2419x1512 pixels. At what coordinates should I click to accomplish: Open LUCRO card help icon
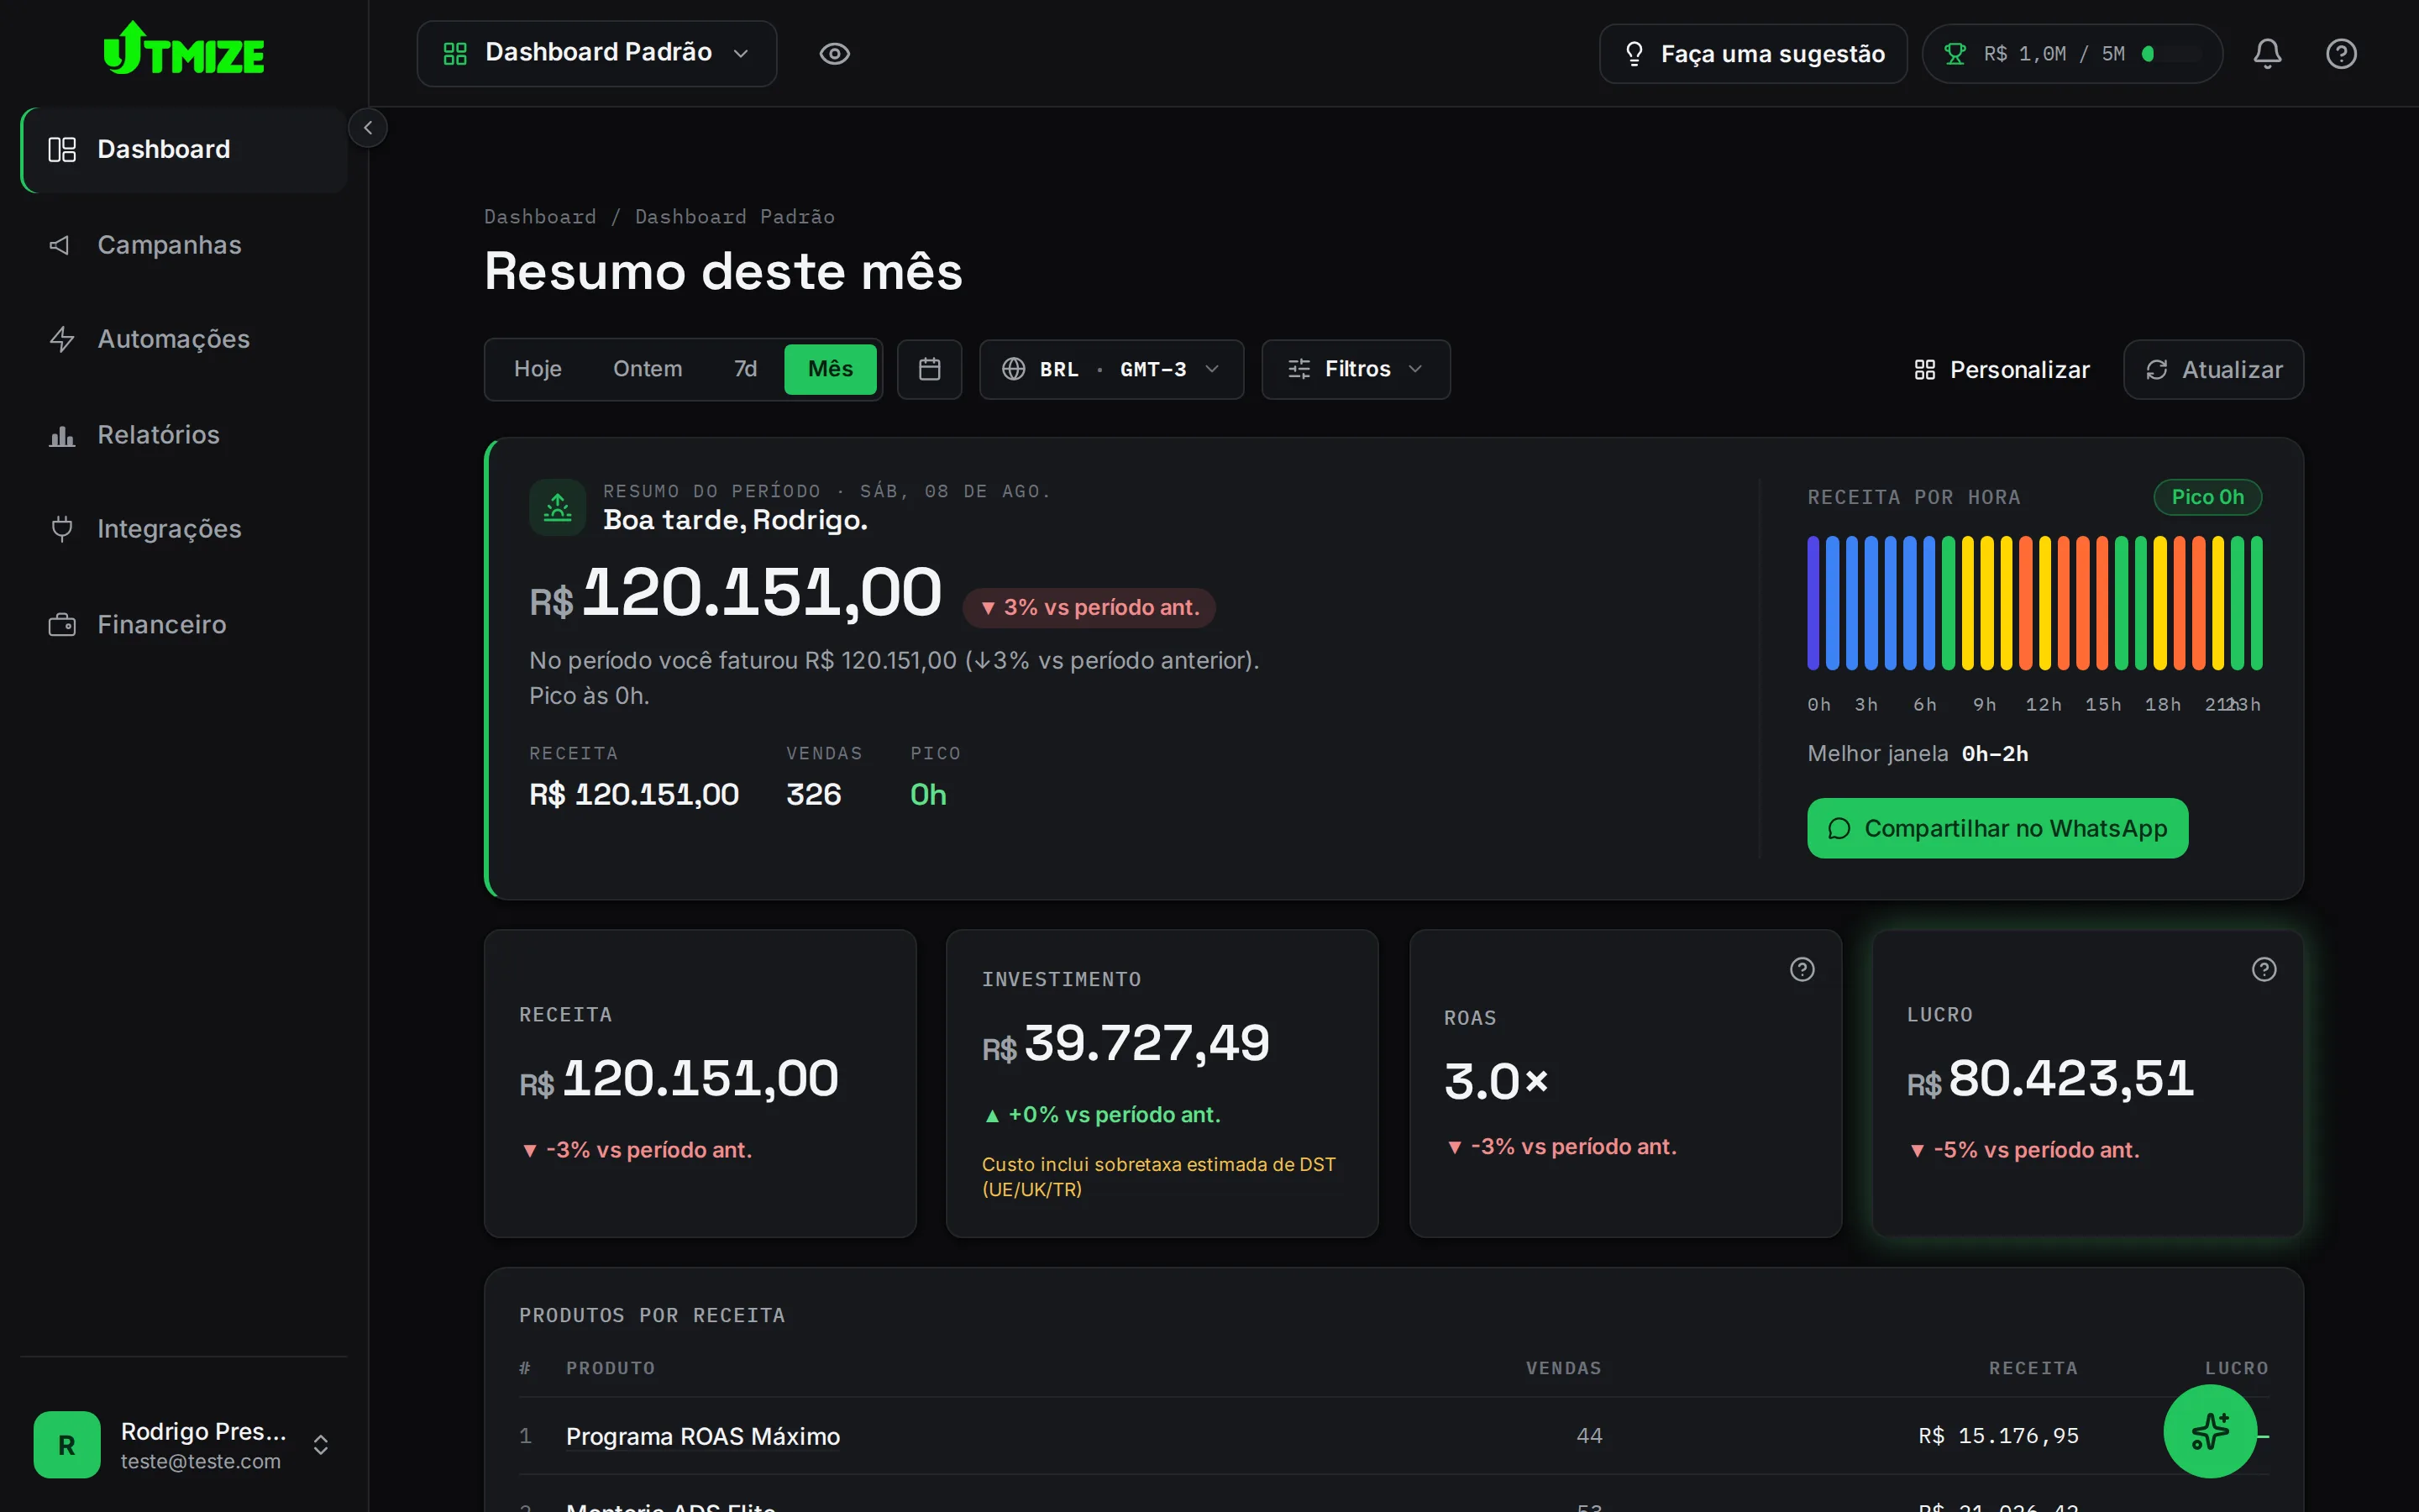tap(2264, 969)
